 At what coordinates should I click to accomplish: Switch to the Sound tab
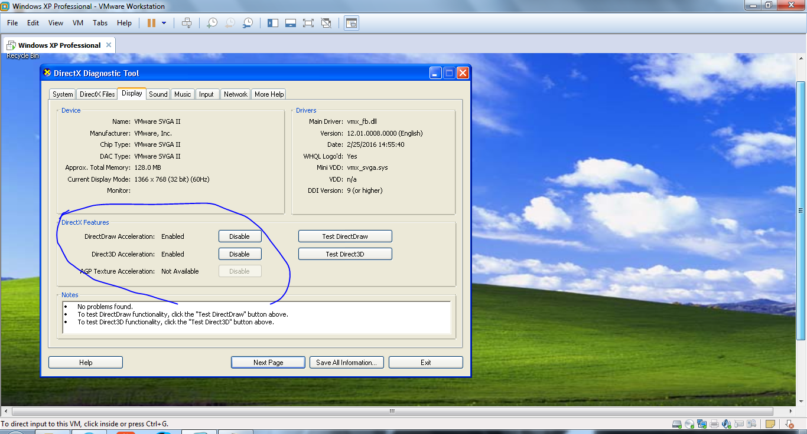(x=158, y=94)
